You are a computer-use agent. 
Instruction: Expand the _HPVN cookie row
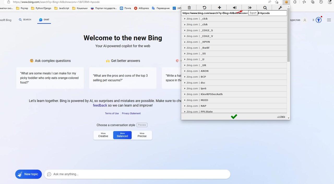click(x=234, y=42)
